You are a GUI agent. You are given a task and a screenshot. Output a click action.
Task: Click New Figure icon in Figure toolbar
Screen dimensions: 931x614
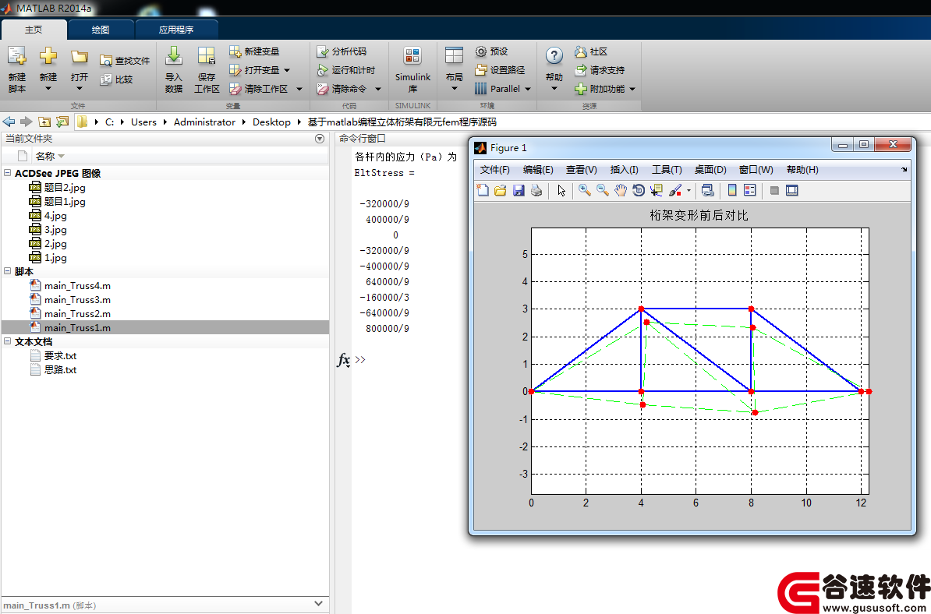[x=483, y=190]
